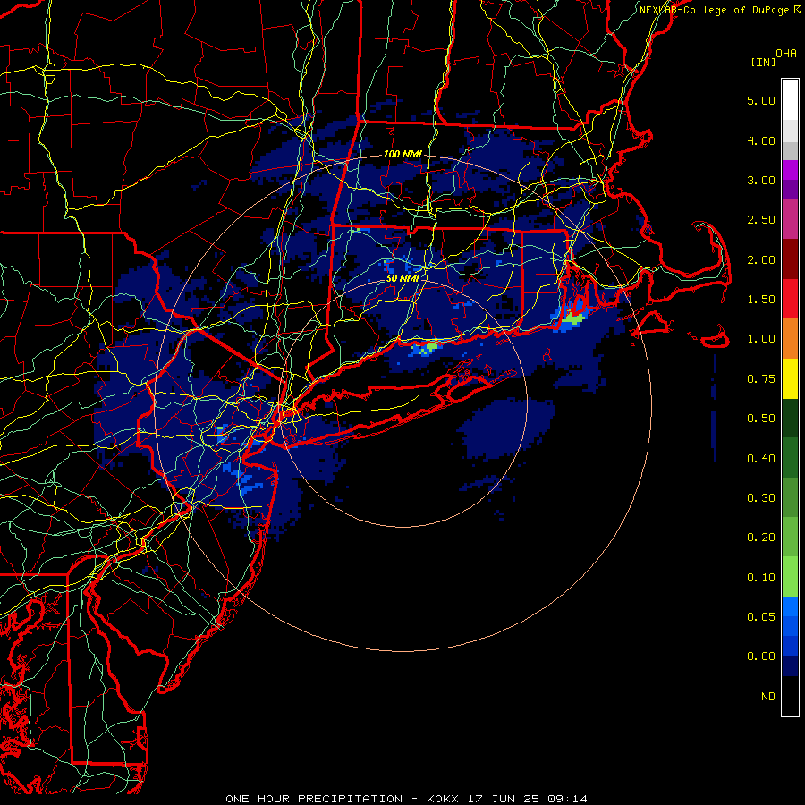805x805 pixels.
Task: Click the 0.40 legend value
Action: (x=761, y=459)
